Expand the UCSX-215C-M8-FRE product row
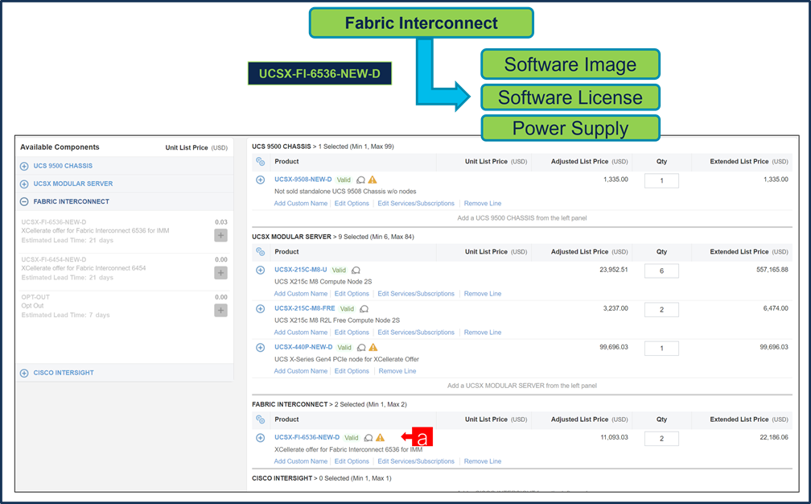The height and width of the screenshot is (504, 811). coord(261,309)
